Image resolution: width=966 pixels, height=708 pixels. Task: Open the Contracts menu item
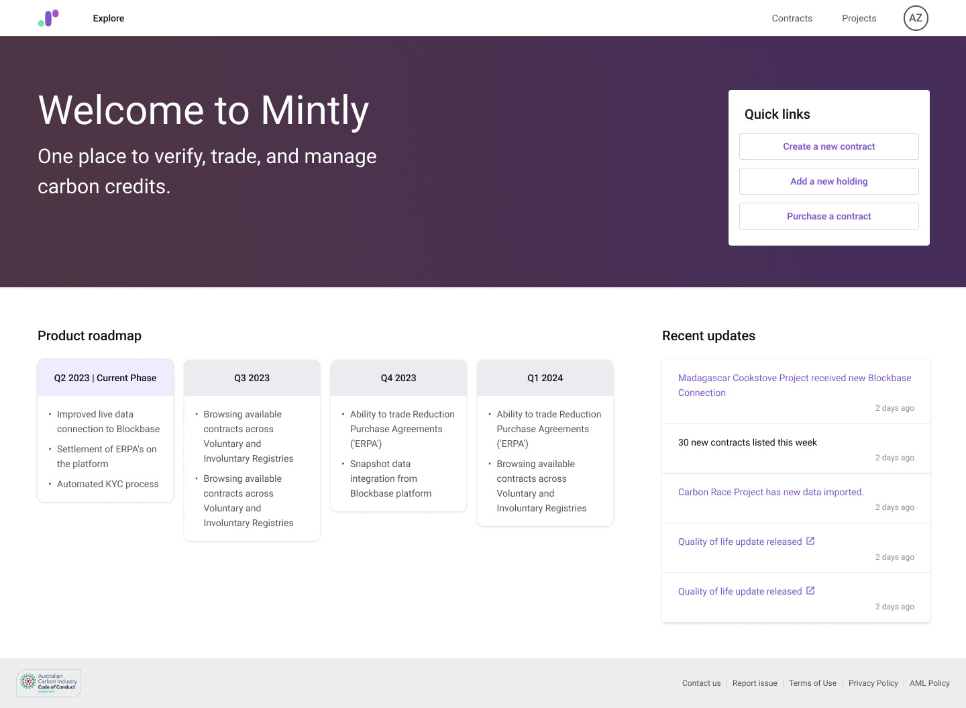coord(792,18)
